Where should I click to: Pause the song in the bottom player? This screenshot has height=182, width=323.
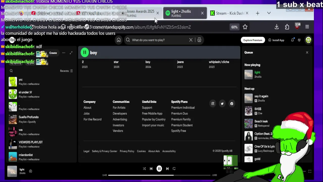point(159,169)
